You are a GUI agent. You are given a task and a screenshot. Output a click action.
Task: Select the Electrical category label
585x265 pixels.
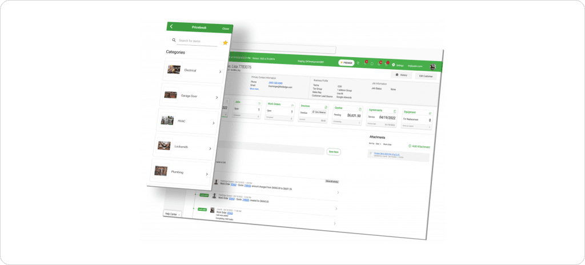pos(190,70)
